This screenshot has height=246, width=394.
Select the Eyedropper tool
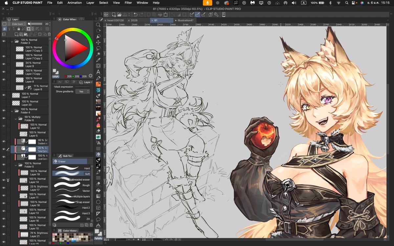[98, 60]
